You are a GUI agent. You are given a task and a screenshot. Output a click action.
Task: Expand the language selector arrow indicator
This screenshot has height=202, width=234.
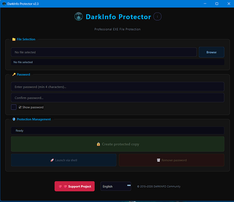coord(129,185)
